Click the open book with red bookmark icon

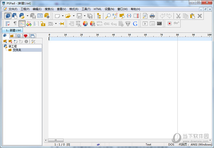[x=136, y=16]
